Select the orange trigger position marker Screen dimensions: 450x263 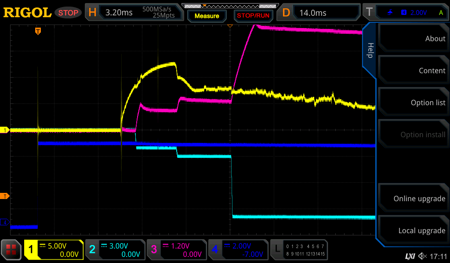(38, 31)
